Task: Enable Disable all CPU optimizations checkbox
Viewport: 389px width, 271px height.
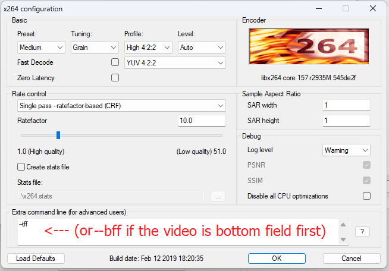Action: click(366, 196)
